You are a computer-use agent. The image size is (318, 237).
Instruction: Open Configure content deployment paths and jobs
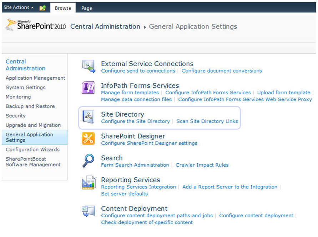157,216
